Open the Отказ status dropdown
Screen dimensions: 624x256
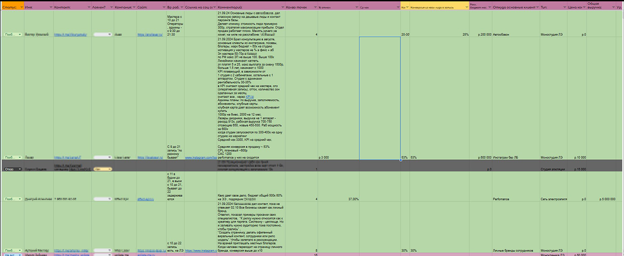21,169
